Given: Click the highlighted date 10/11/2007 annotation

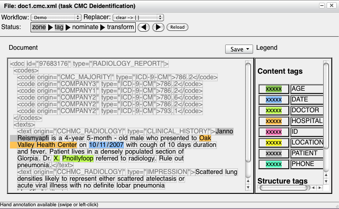Looking at the screenshot, I should pyautogui.click(x=106, y=145).
